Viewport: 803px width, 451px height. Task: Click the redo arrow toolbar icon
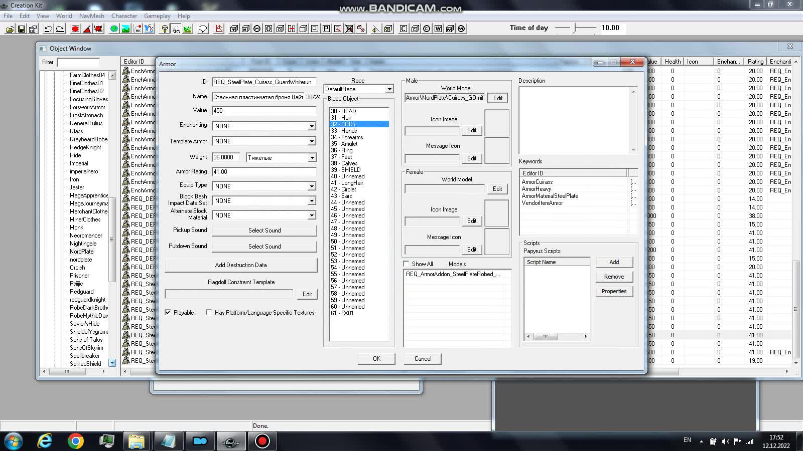pos(60,29)
